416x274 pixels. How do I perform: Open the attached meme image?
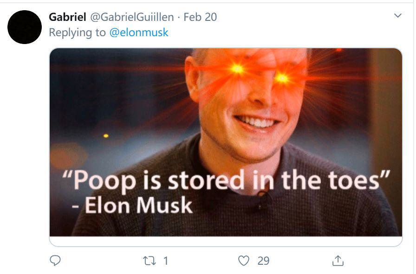click(226, 116)
